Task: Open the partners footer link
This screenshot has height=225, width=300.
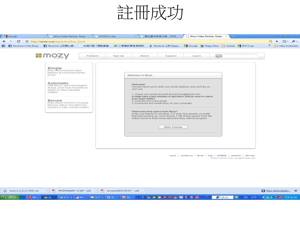Action: point(236,156)
